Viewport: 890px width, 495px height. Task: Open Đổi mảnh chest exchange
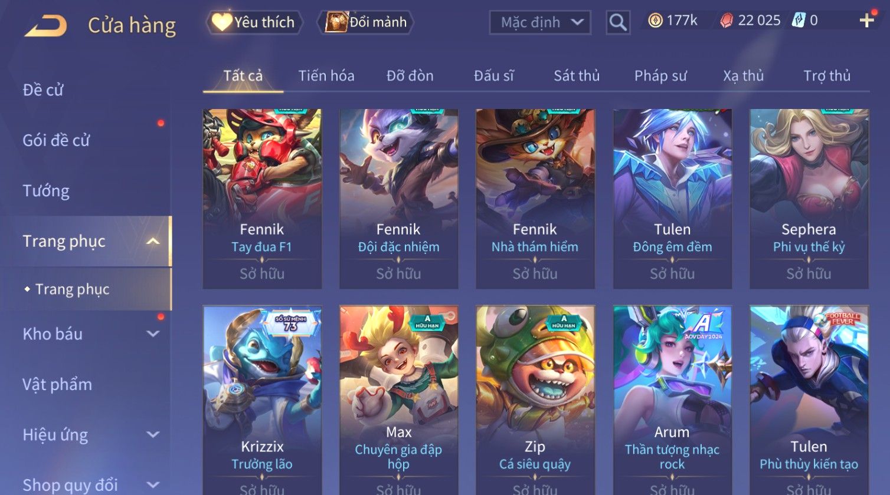click(366, 22)
